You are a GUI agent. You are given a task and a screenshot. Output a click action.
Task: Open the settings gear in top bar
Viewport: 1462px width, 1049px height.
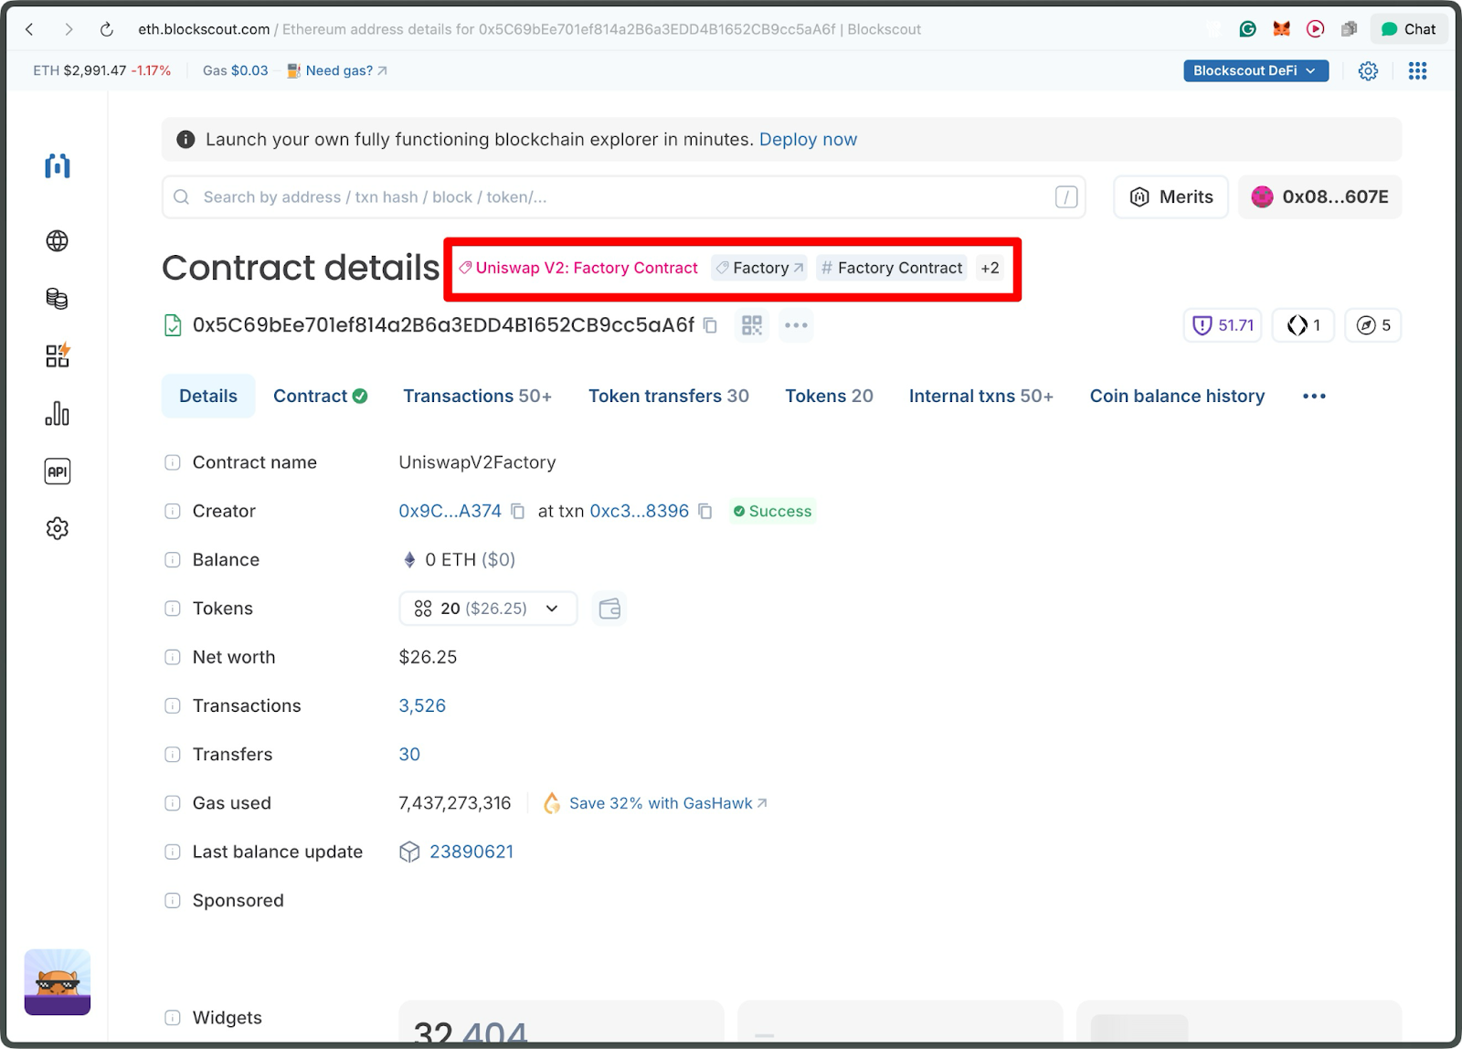coord(1368,70)
